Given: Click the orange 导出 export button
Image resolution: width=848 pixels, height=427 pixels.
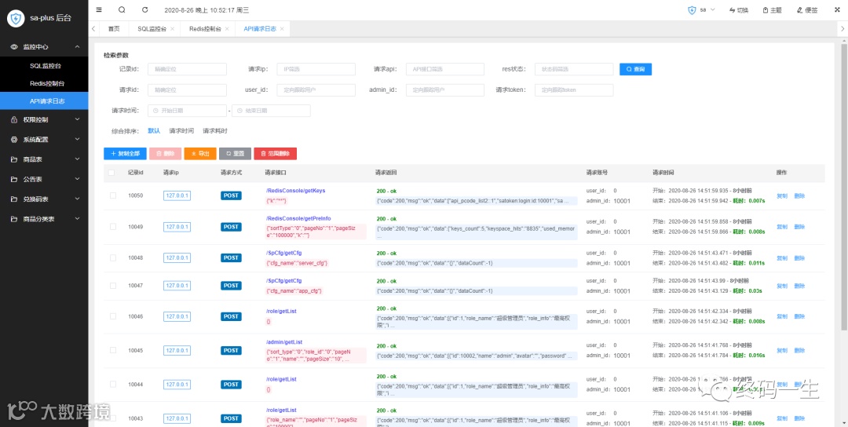Looking at the screenshot, I should pyautogui.click(x=200, y=154).
